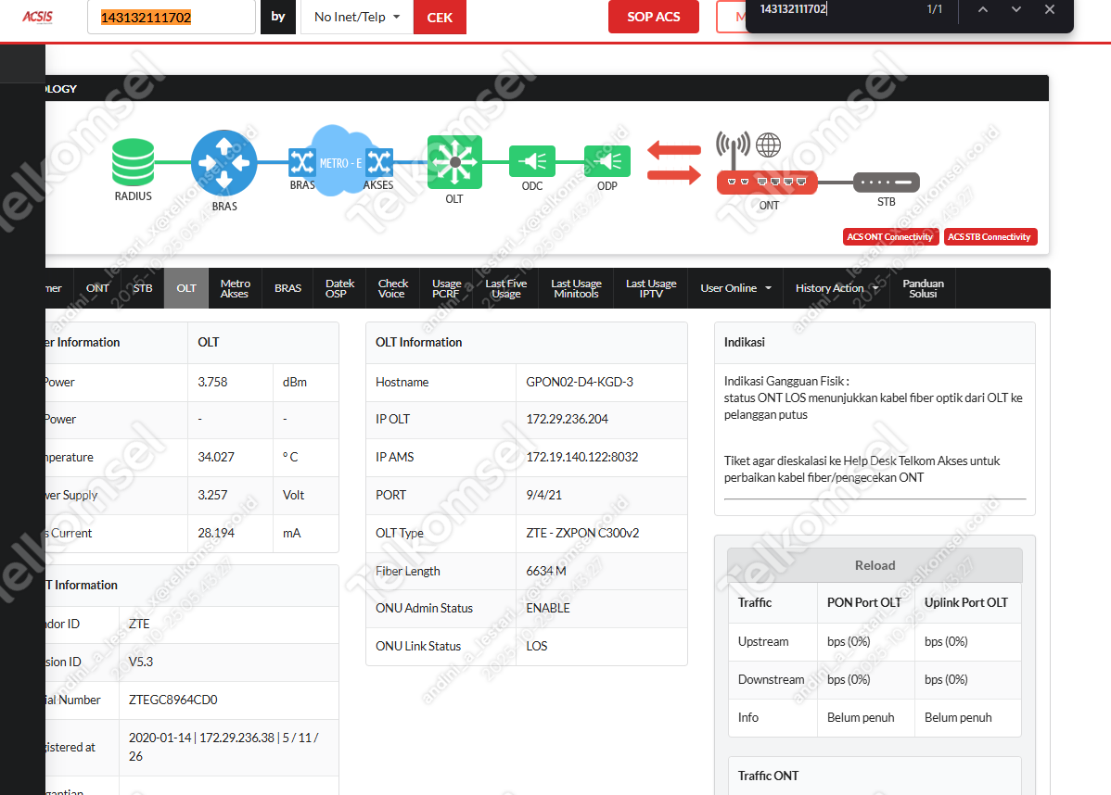
Task: Open the Usage PCRF tab
Action: [x=446, y=288]
